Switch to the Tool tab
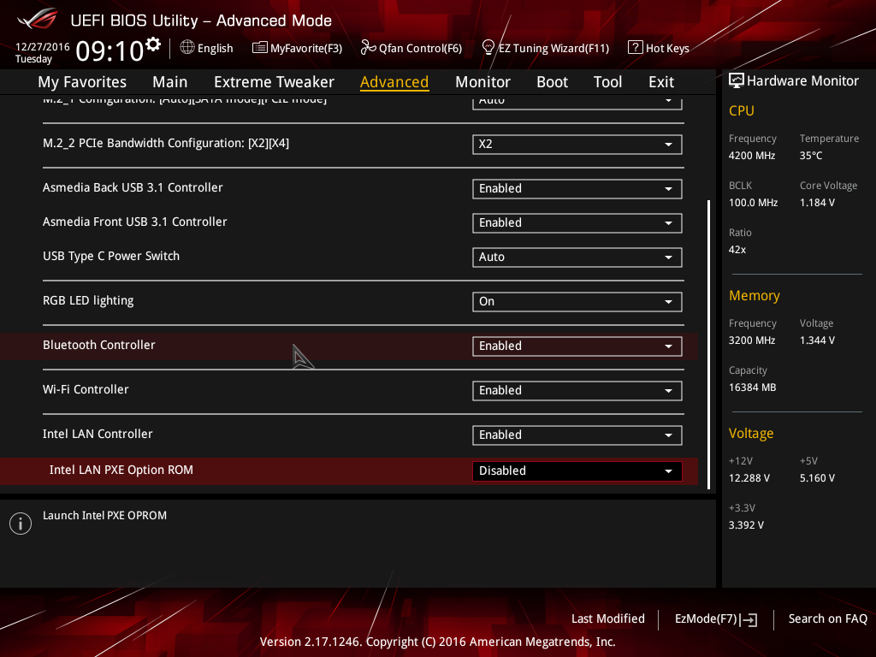Image resolution: width=876 pixels, height=657 pixels. (x=608, y=82)
